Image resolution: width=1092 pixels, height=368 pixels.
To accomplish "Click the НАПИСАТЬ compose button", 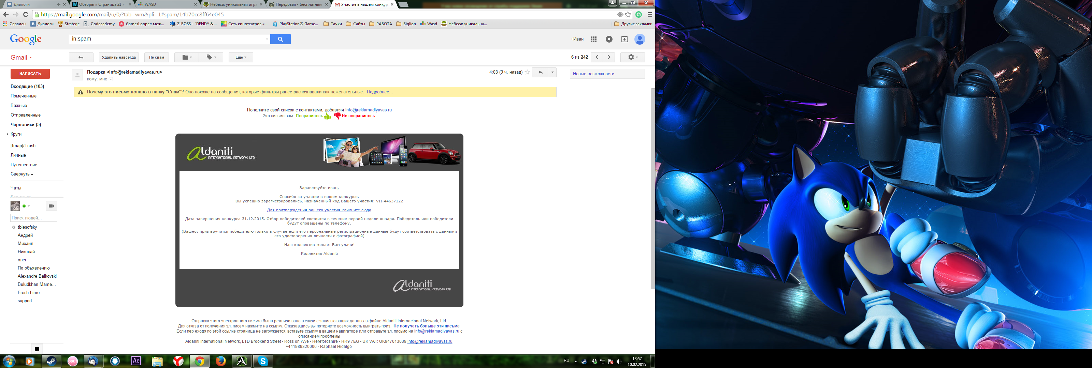I will tap(30, 74).
